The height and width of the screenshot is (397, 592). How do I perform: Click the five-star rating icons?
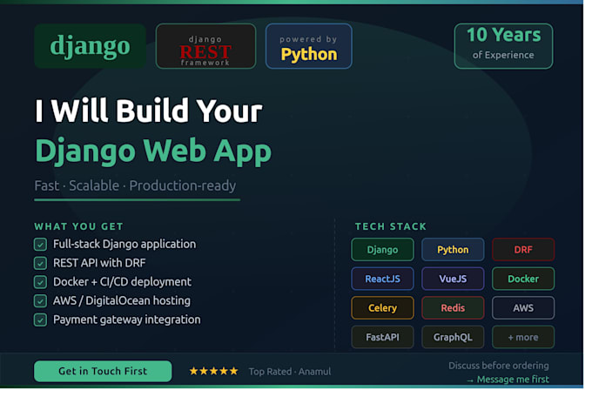213,371
